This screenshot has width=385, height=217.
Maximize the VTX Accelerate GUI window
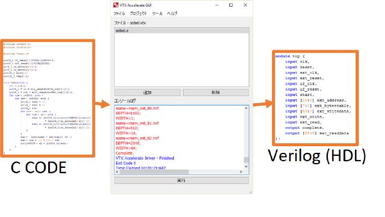231,5
